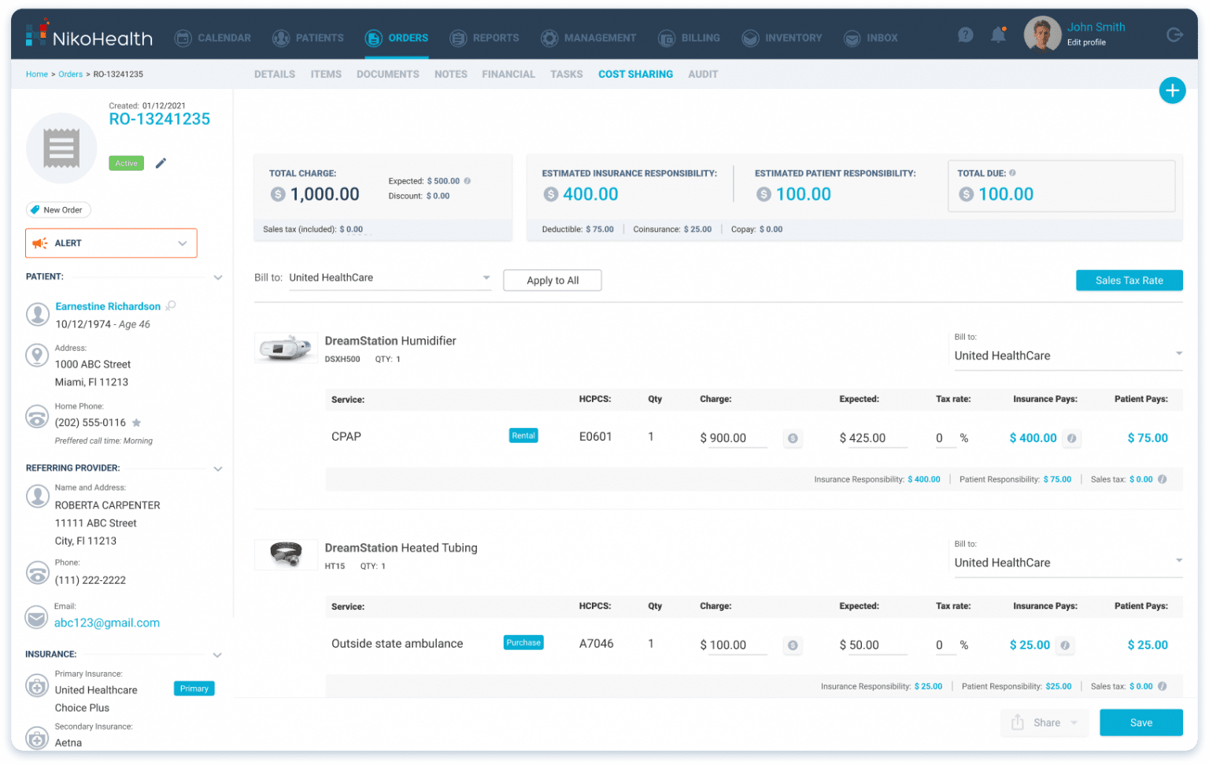Toggle the star beside the home phone number
The width and height of the screenshot is (1209, 765).
click(135, 423)
